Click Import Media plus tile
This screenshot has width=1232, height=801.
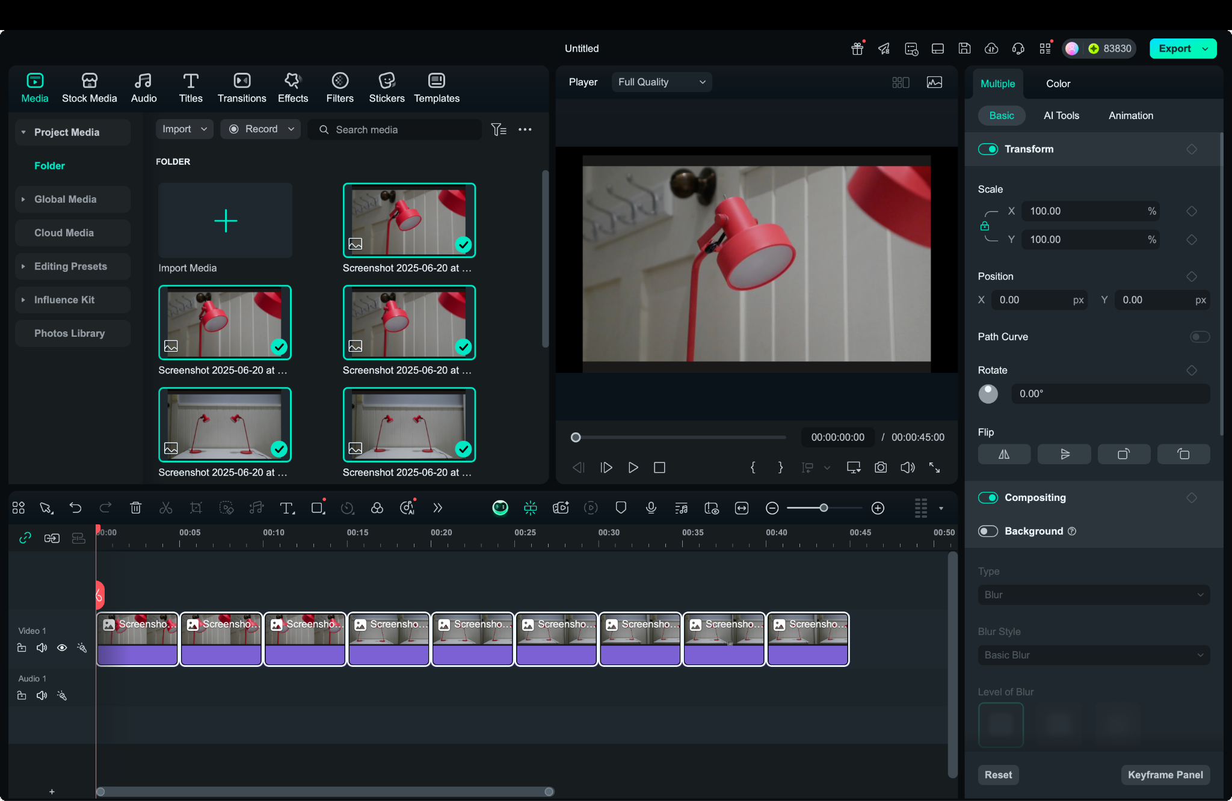coord(226,221)
